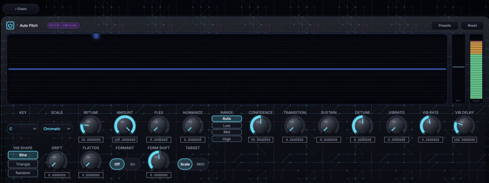Turn Formant off

(117, 164)
